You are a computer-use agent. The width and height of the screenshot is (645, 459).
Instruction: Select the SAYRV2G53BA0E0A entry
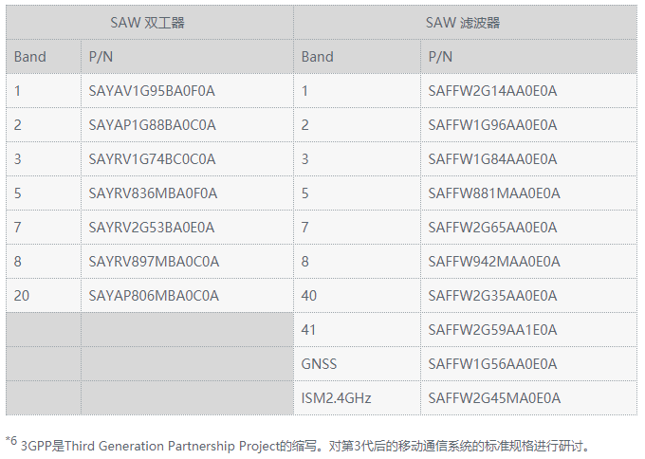click(x=151, y=228)
